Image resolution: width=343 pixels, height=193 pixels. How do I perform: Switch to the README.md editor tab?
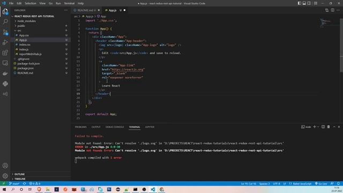pos(87,10)
